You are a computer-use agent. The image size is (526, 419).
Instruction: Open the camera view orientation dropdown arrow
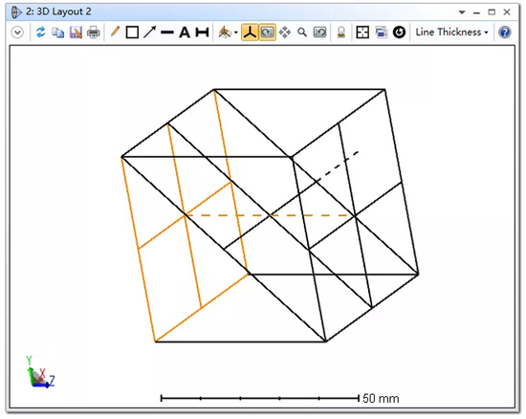click(236, 33)
